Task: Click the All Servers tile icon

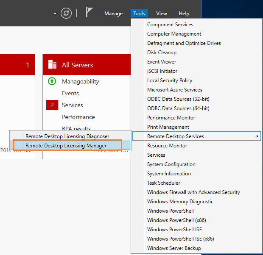Action: pos(52,64)
